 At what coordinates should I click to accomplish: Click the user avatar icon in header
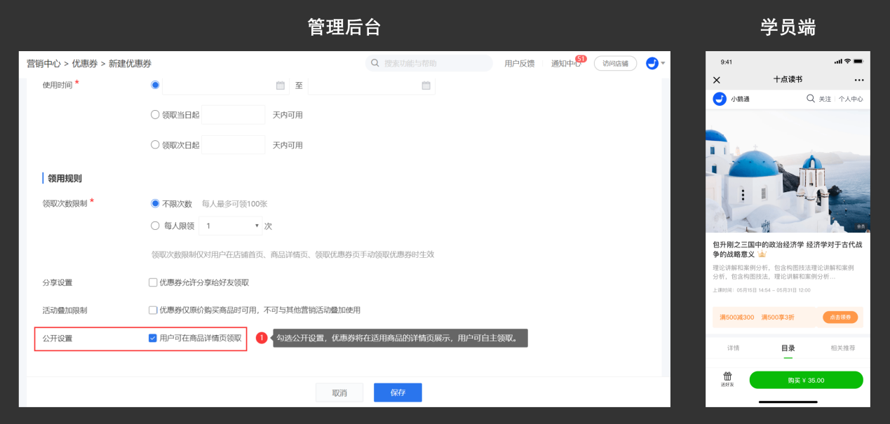pyautogui.click(x=652, y=63)
